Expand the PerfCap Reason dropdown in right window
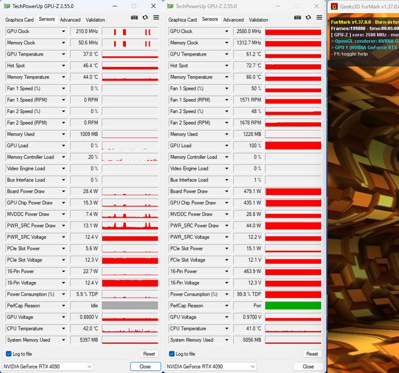The height and width of the screenshot is (373, 399). 226,306
